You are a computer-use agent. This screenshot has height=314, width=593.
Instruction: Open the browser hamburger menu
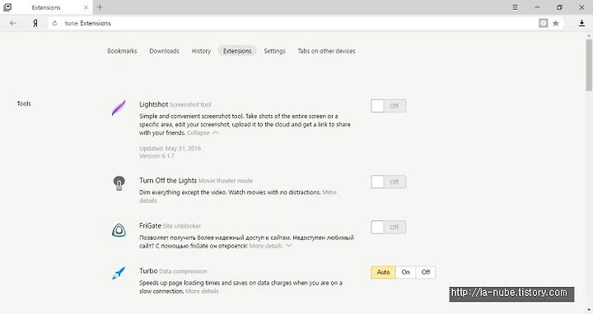coord(515,7)
